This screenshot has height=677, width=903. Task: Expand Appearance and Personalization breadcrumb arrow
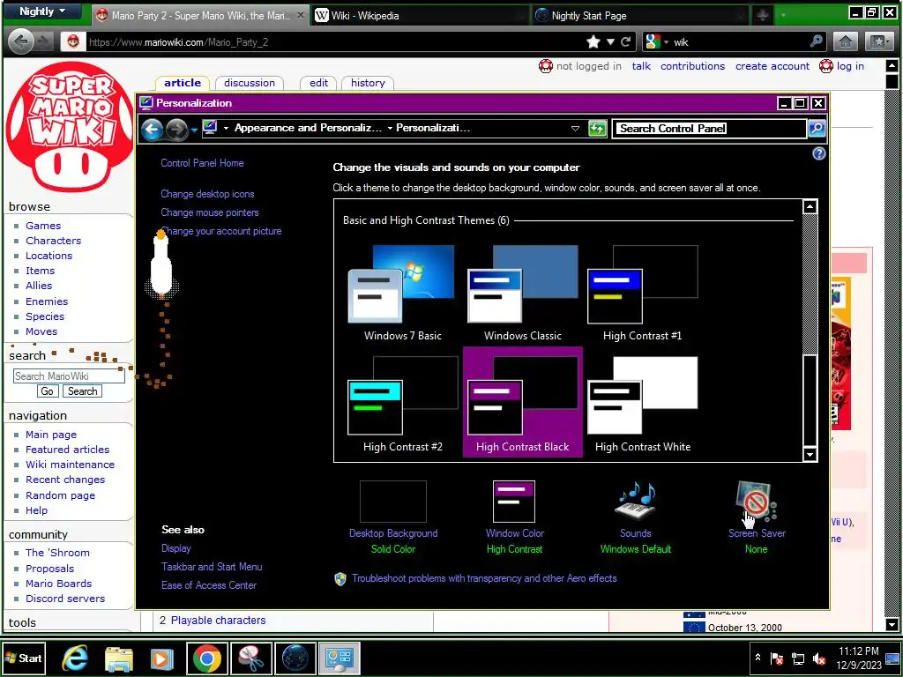click(390, 129)
